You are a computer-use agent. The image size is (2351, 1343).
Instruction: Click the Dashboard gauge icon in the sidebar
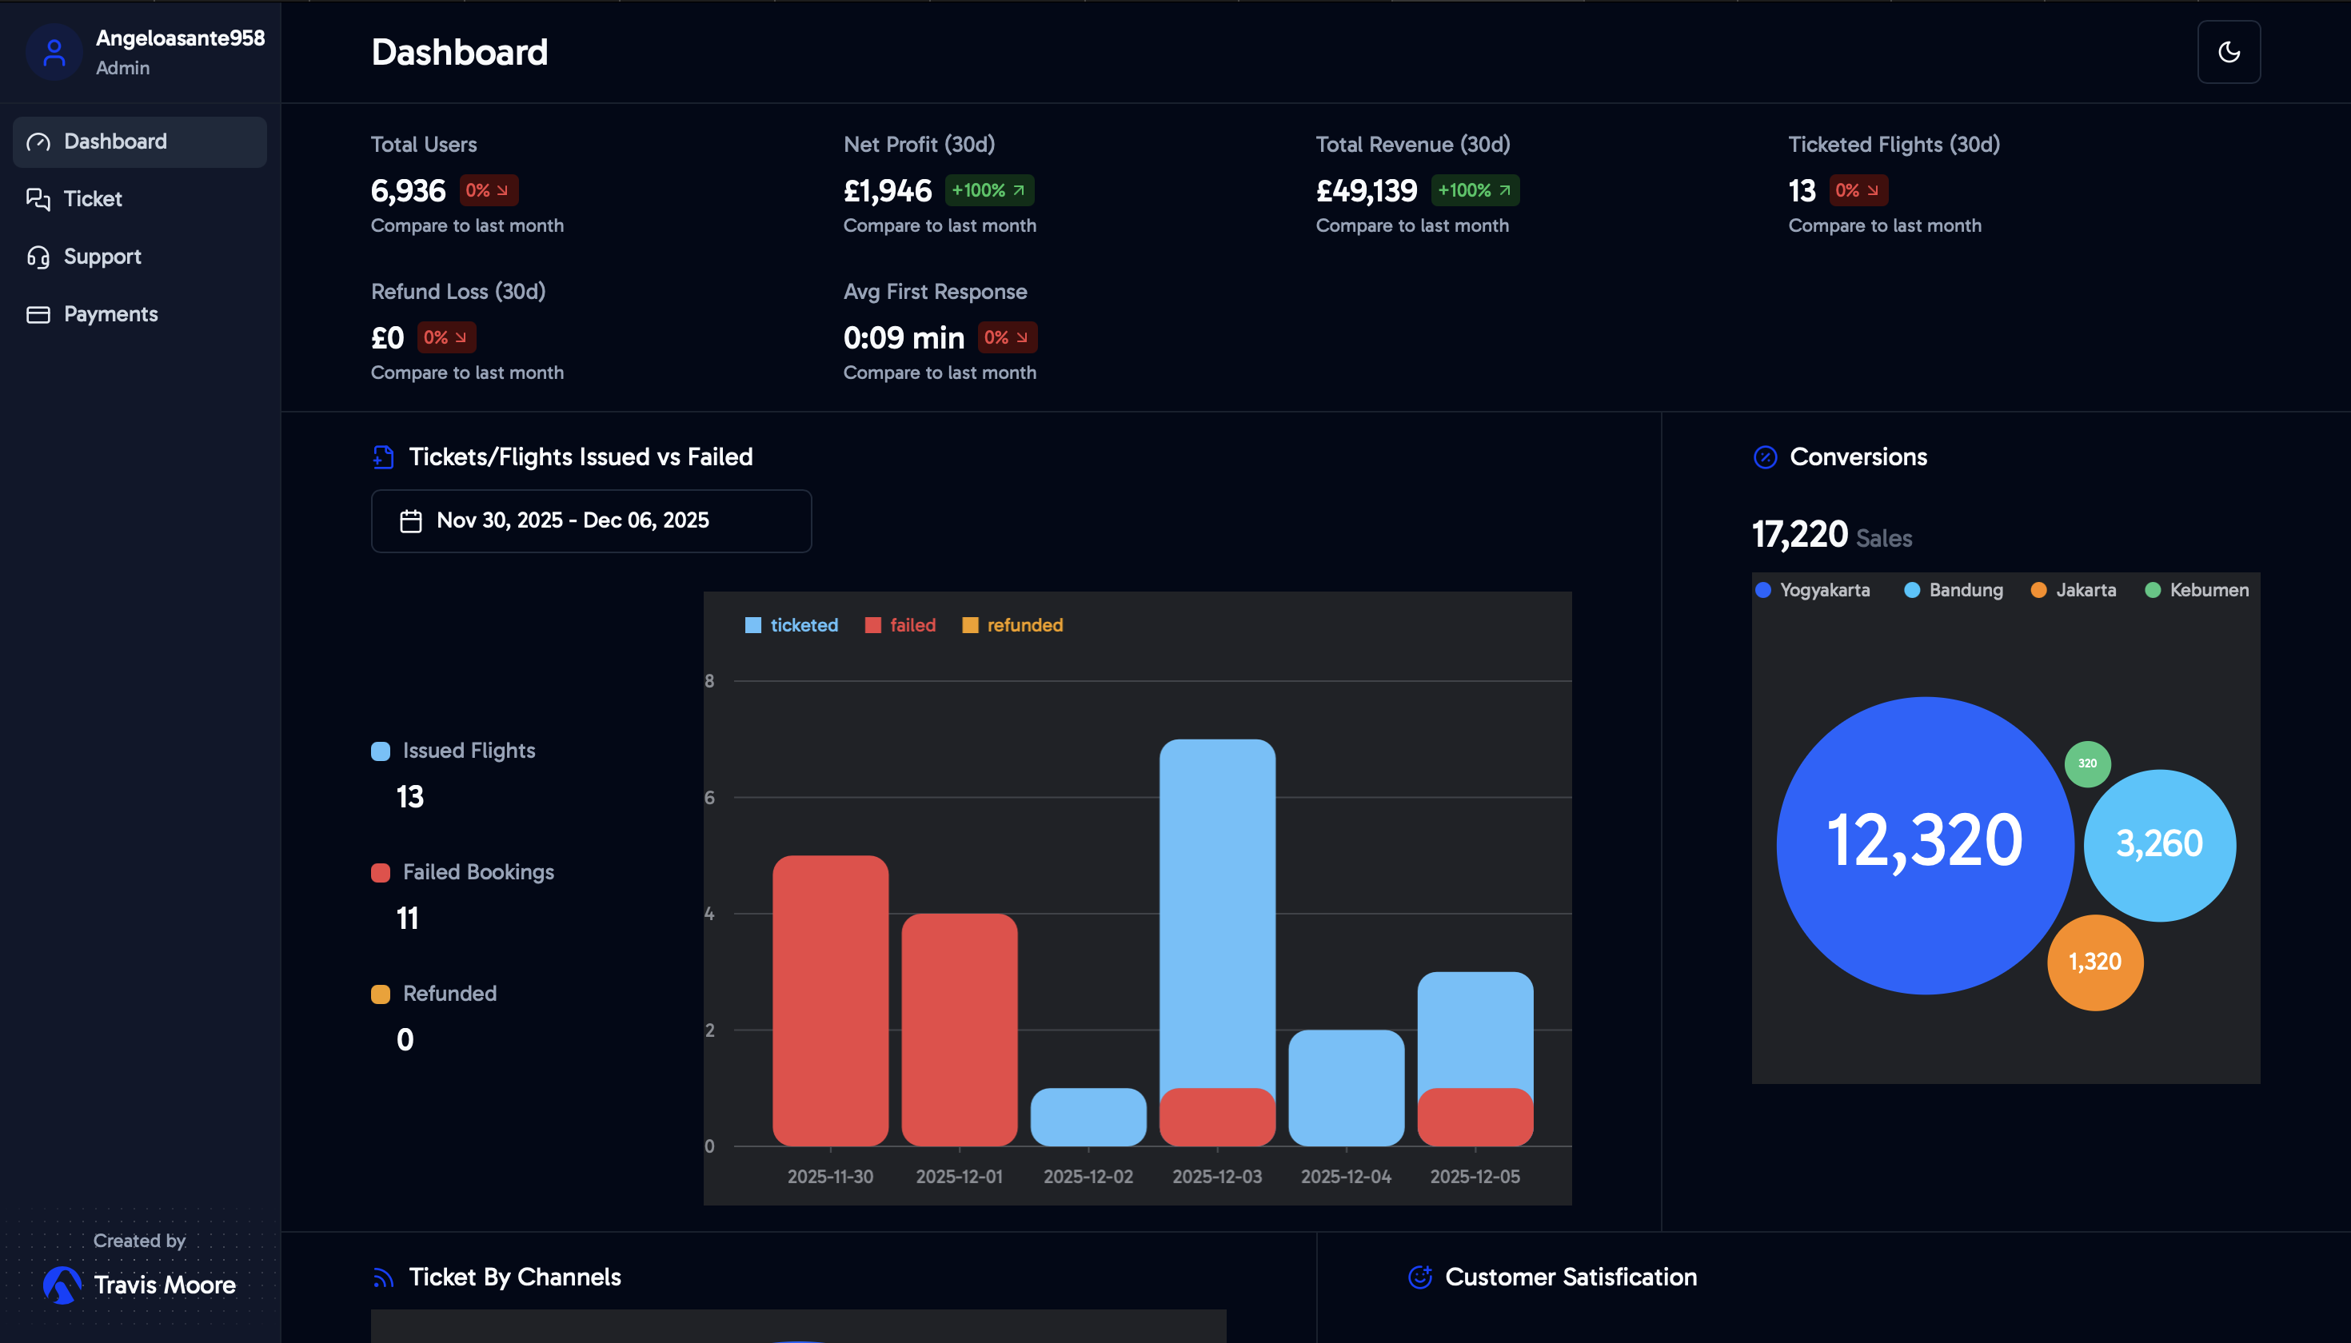point(38,142)
